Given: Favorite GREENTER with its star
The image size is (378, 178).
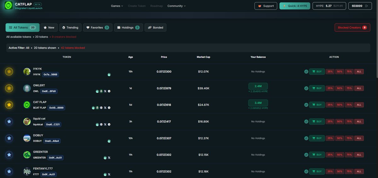Looking at the screenshot, I should [x=9, y=155].
